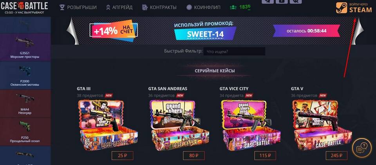Click the 80 ₽ price button

pyautogui.click(x=194, y=156)
